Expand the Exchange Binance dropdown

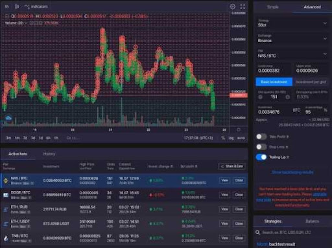(x=292, y=38)
